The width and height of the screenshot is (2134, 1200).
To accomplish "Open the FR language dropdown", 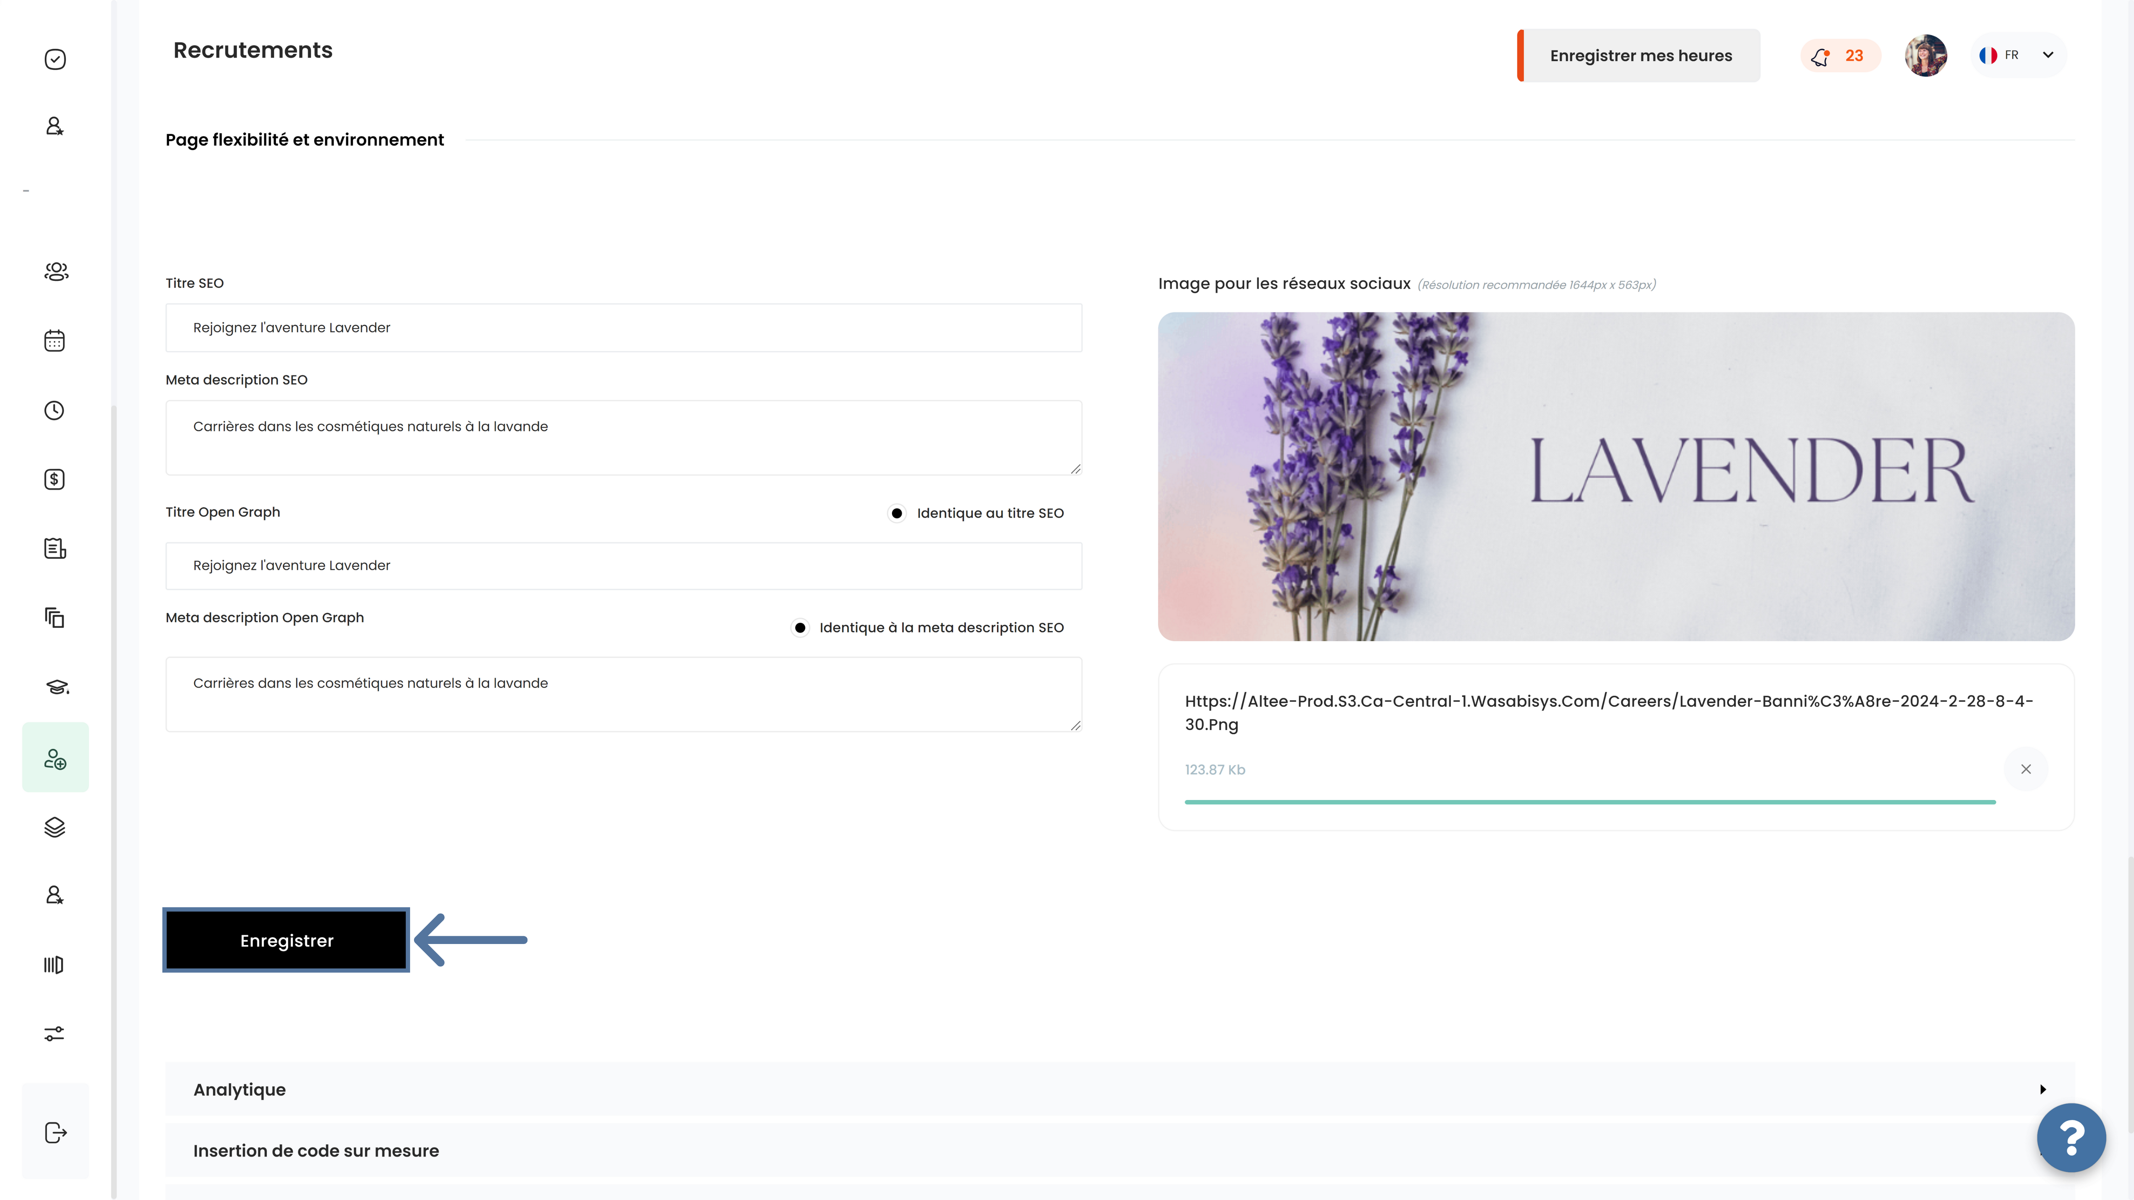I will tap(2019, 55).
